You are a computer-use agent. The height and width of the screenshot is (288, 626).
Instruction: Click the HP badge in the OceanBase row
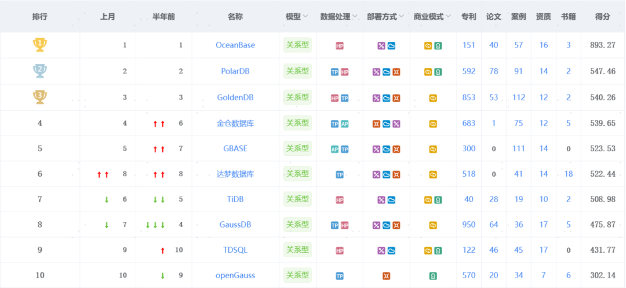tap(340, 46)
